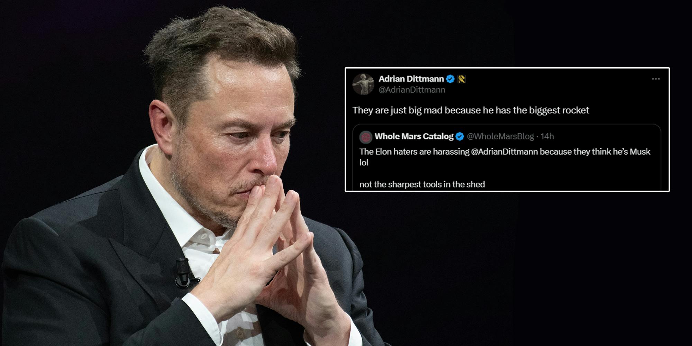Click the "They are just big mad" post text

[x=471, y=110]
